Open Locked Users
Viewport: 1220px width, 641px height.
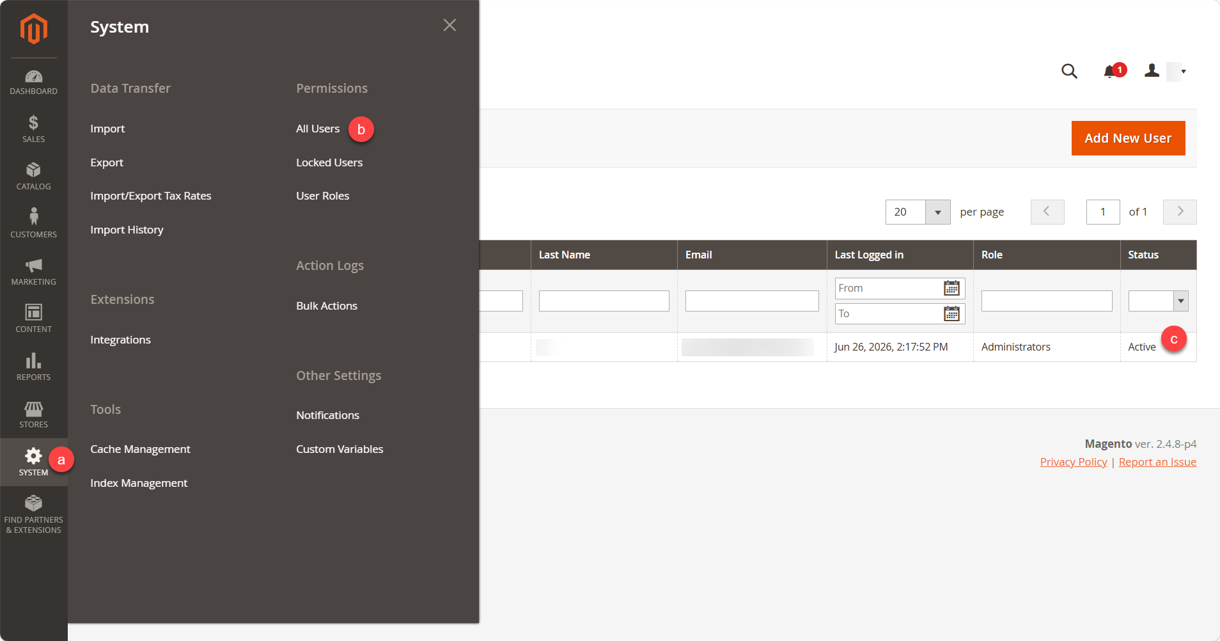[329, 162]
